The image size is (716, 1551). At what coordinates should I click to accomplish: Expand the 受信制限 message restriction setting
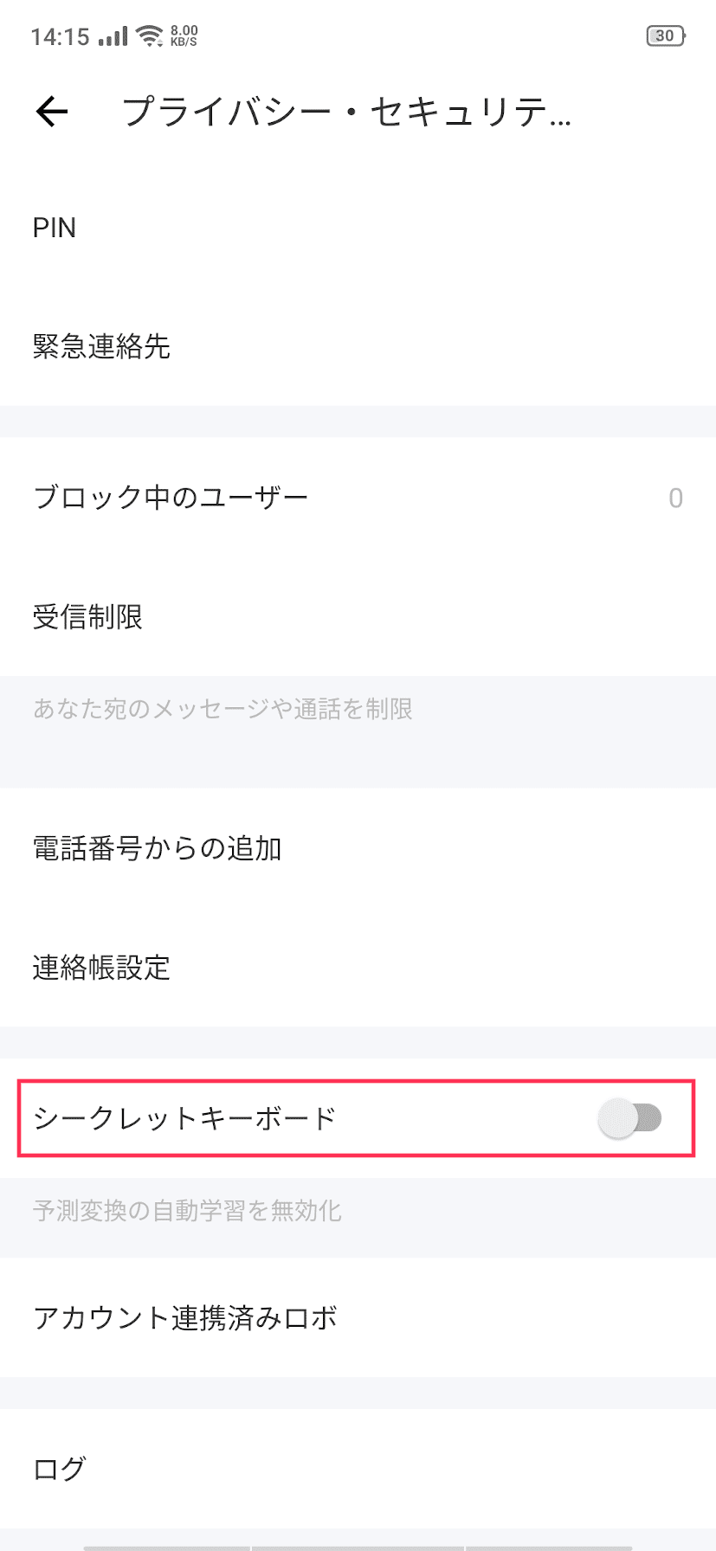coord(89,617)
